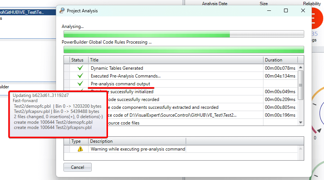Click the Project Analysis window icon

(62, 10)
